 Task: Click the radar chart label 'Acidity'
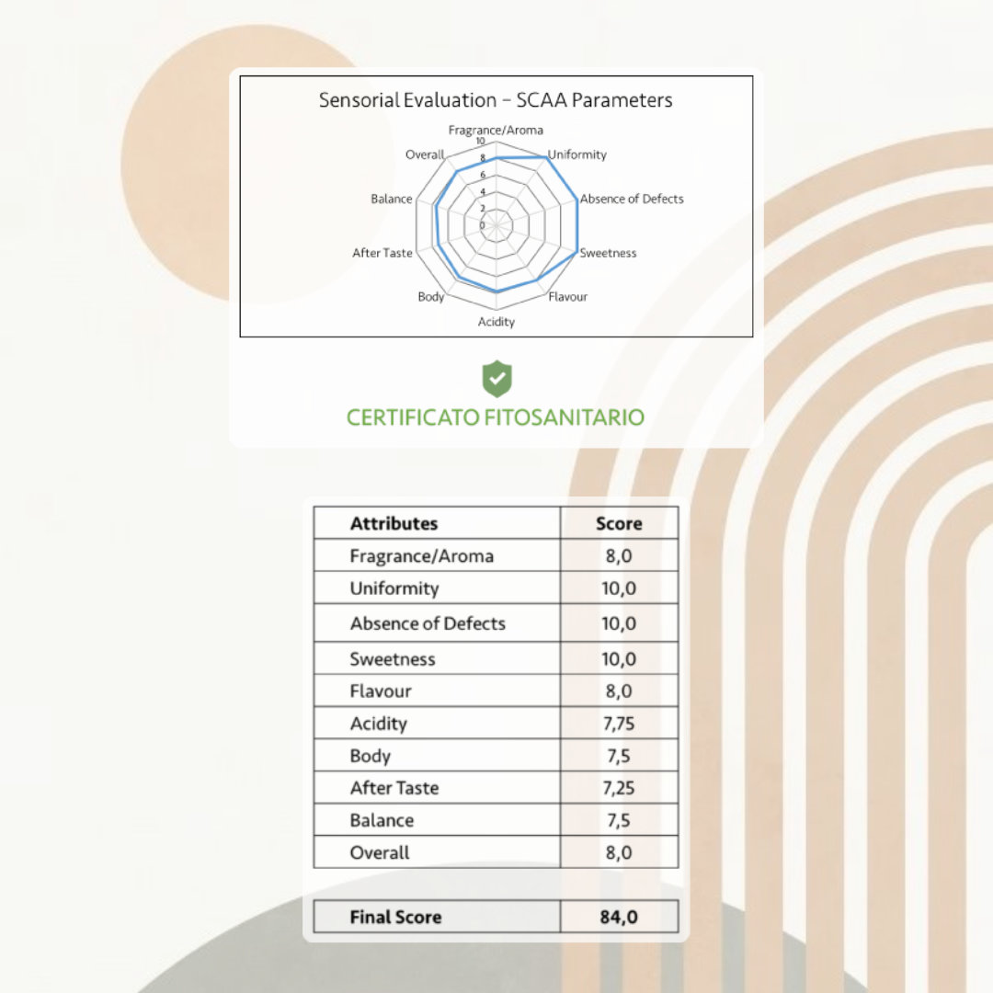pyautogui.click(x=496, y=322)
